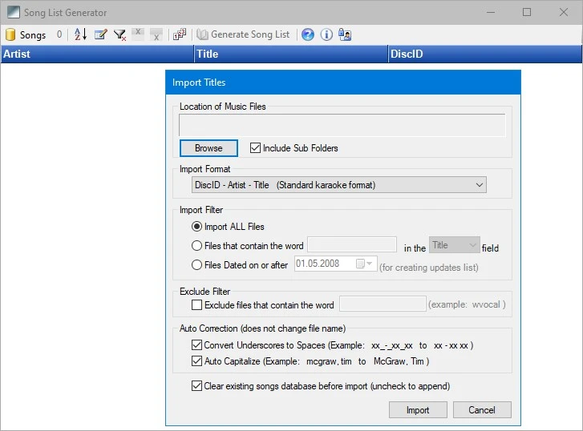
Task: Click the Songs database icon
Action: click(x=11, y=34)
